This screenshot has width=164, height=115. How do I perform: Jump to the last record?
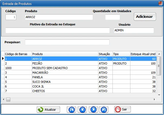click(104, 110)
